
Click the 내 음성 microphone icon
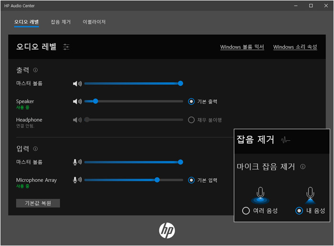(310, 195)
